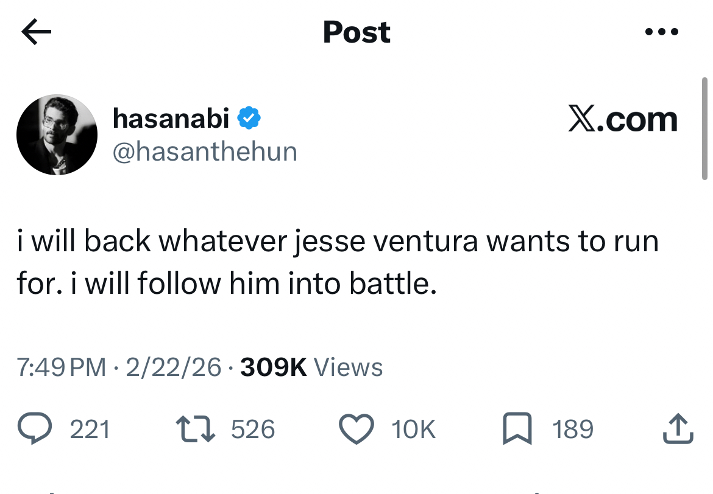Click the 7:49 PM timestamp
This screenshot has height=494, width=713.
tap(61, 367)
